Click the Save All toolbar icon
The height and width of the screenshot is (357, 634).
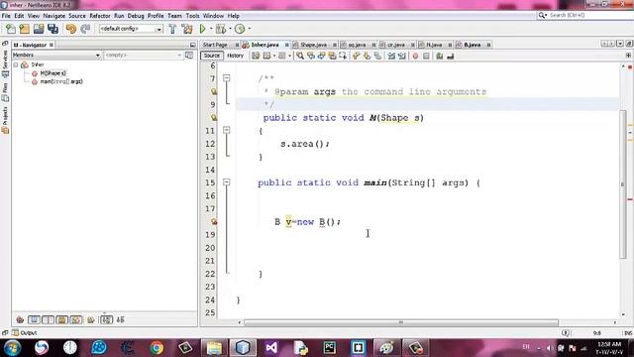tap(53, 29)
